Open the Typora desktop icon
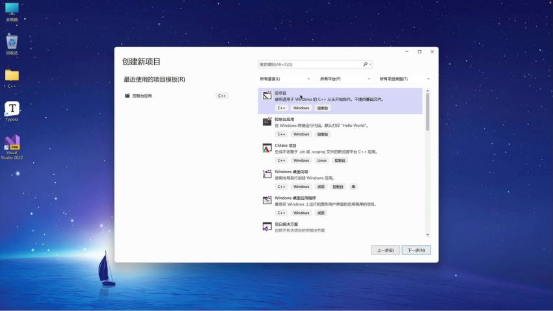 [x=12, y=109]
